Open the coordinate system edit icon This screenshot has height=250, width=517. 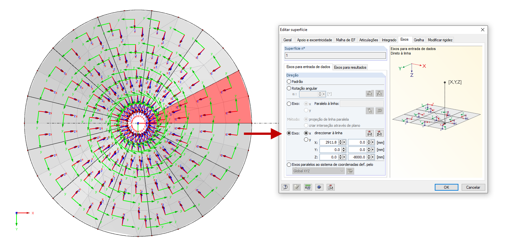tap(350, 171)
